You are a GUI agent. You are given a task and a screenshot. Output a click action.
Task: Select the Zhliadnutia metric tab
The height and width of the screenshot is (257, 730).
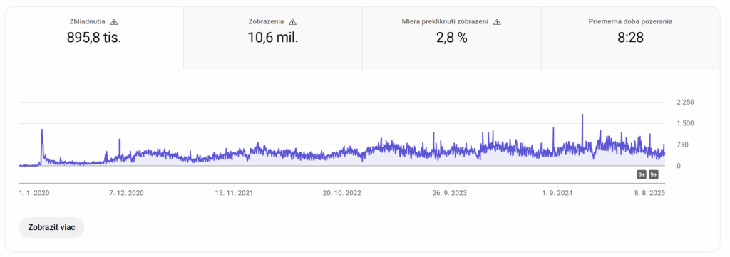click(94, 38)
